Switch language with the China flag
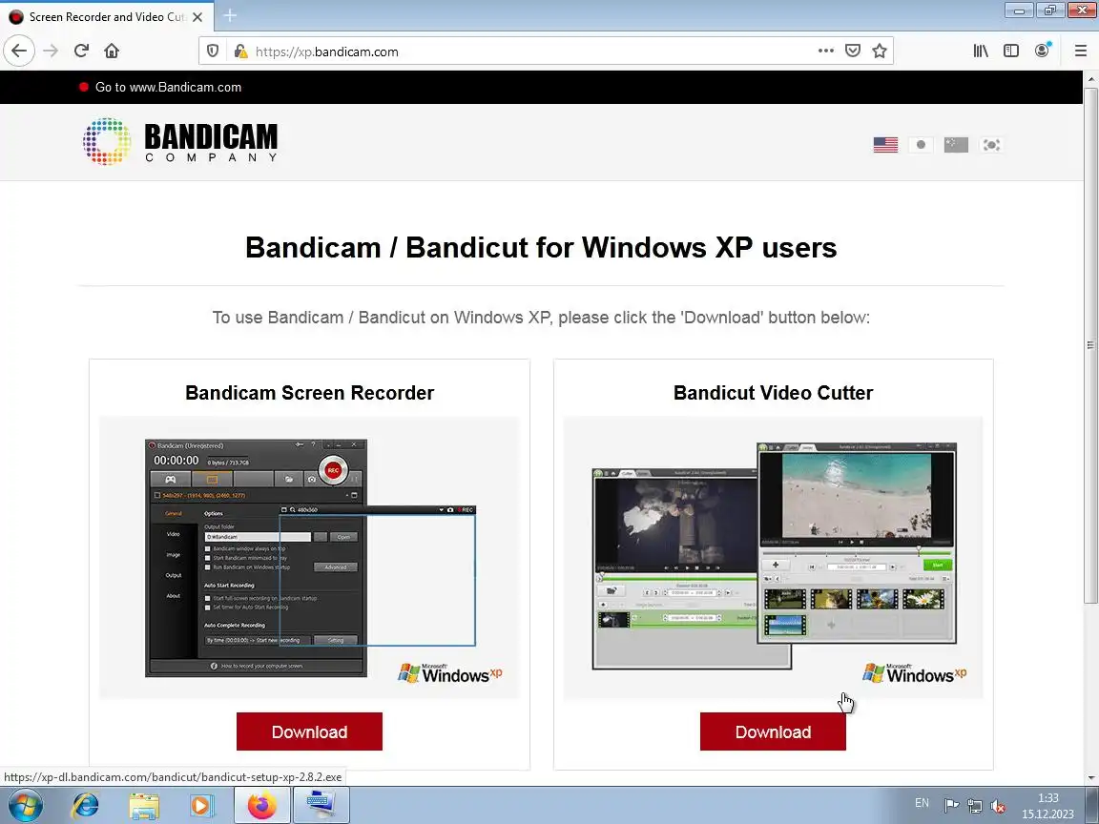Image resolution: width=1099 pixels, height=824 pixels. pos(956,145)
